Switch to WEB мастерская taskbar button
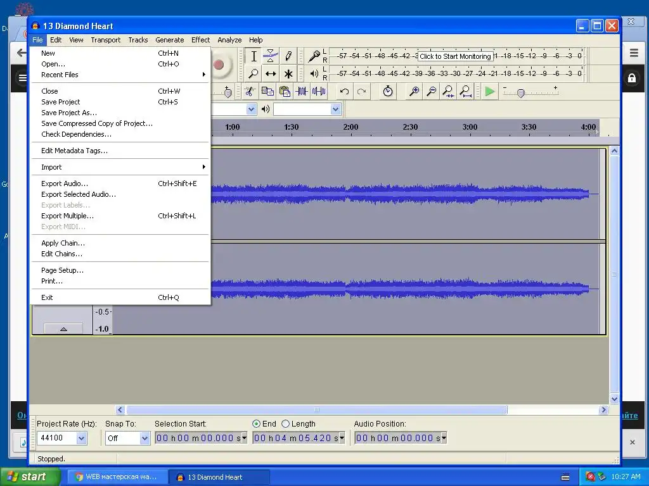This screenshot has width=649, height=486. point(117,477)
